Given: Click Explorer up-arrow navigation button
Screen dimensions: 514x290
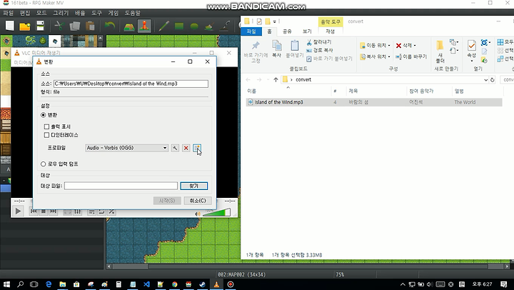Looking at the screenshot, I should click(x=276, y=80).
